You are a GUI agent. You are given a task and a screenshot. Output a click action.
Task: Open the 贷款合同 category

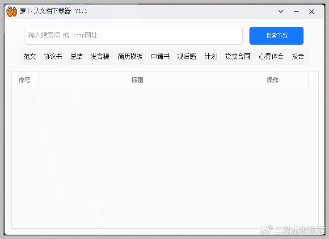tap(238, 56)
